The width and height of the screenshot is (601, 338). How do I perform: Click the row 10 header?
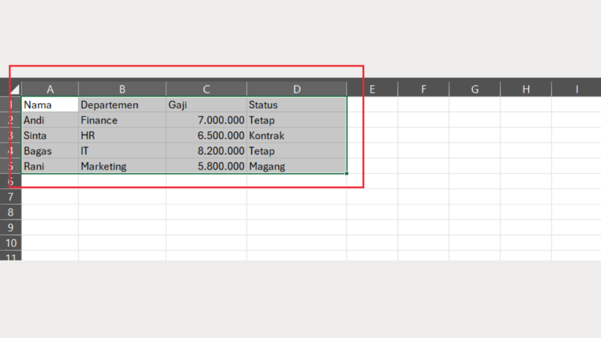click(11, 243)
